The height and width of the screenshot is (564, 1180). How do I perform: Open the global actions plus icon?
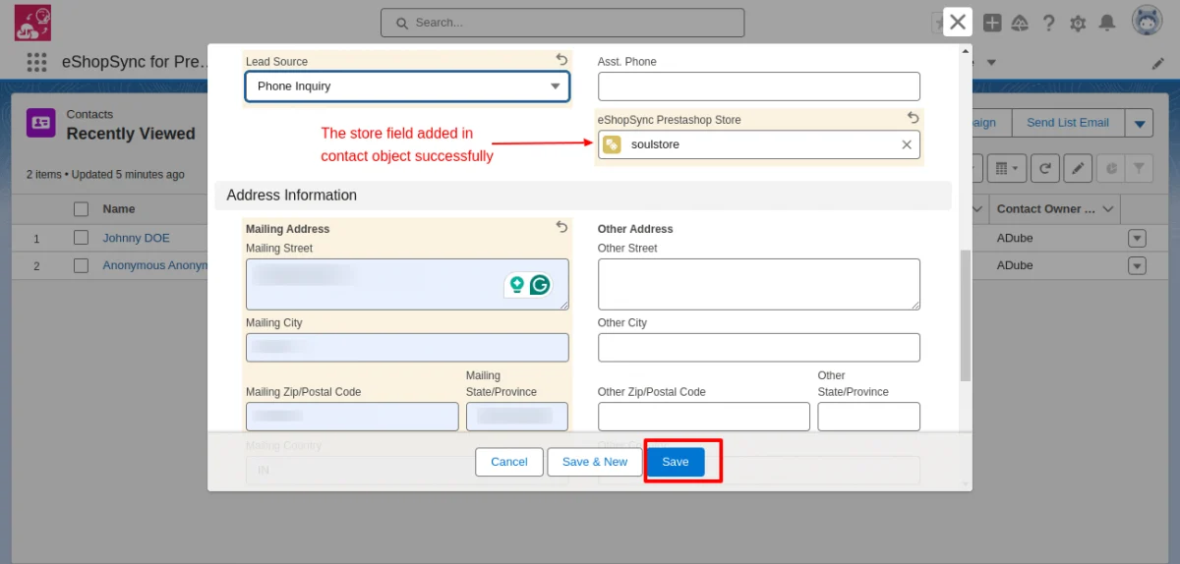point(992,23)
